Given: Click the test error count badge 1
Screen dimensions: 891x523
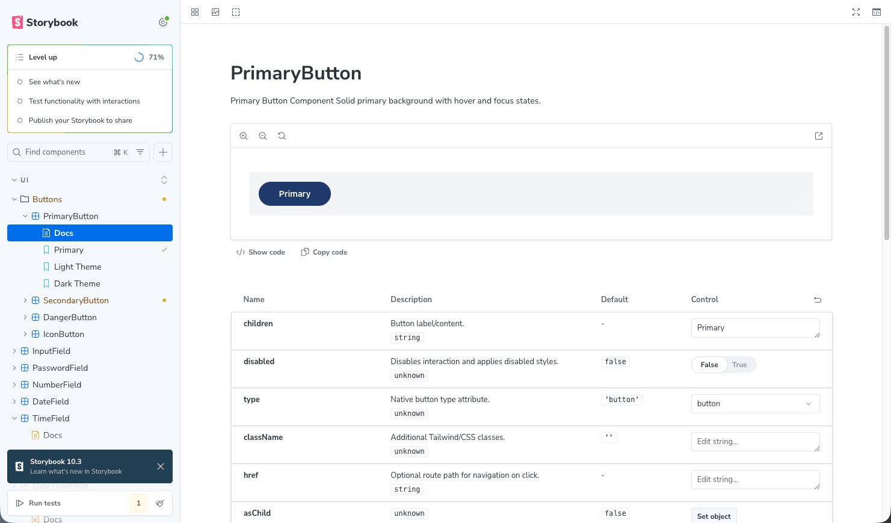Looking at the screenshot, I should (x=138, y=503).
